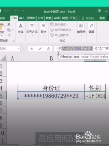Image resolution: width=109 pixels, height=146 pixels.
Task: Select column A header
Action: pos(12,58)
